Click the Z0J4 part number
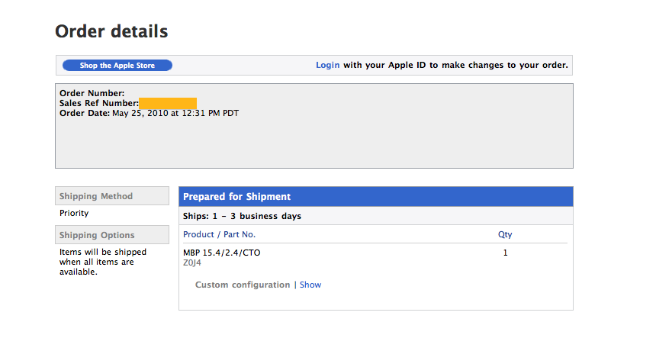Viewport: 656px width, 351px height. [192, 262]
